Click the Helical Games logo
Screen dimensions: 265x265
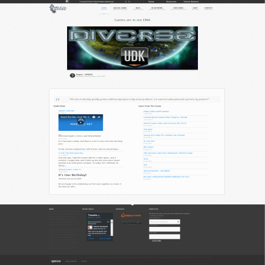click(x=58, y=8)
